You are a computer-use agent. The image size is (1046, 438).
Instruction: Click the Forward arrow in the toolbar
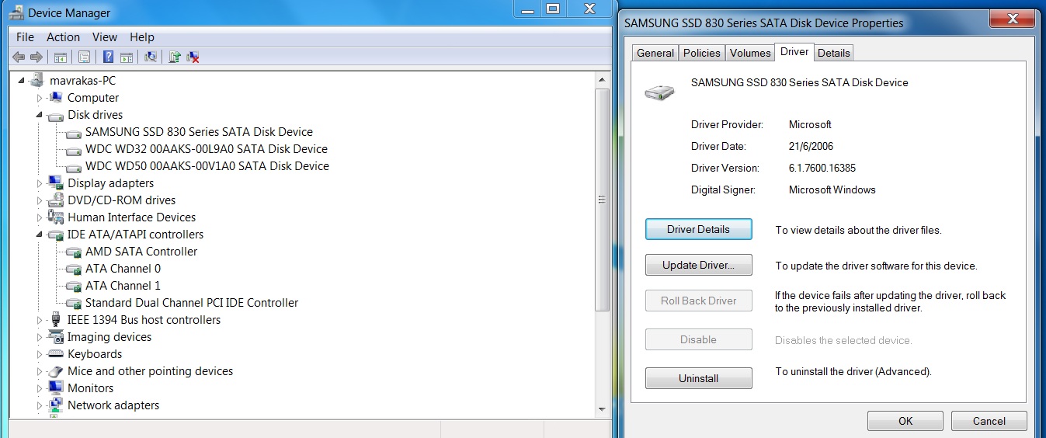[36, 57]
